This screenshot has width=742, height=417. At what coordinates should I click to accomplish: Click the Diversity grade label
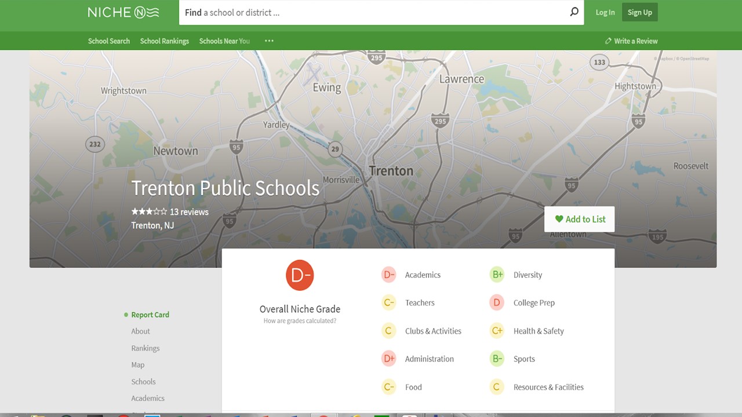pyautogui.click(x=528, y=275)
